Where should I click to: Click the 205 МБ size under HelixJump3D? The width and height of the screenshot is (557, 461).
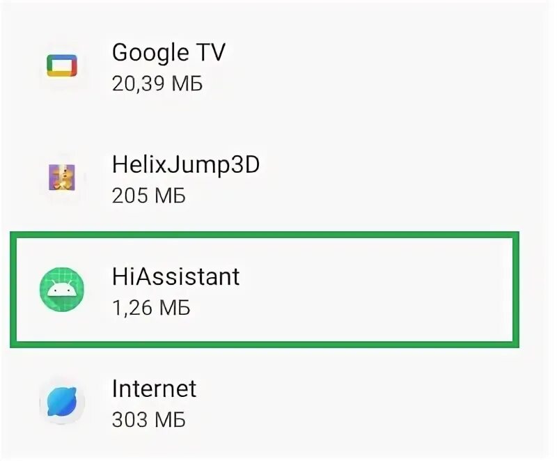[148, 196]
